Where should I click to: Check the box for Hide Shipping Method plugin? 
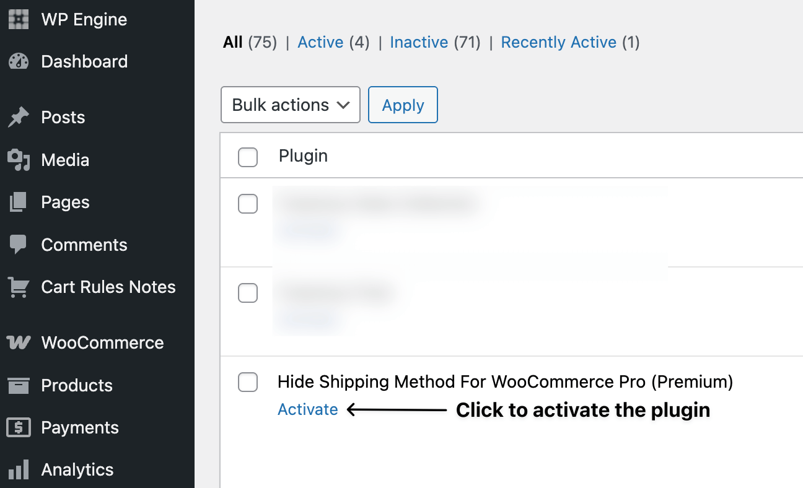(x=247, y=382)
